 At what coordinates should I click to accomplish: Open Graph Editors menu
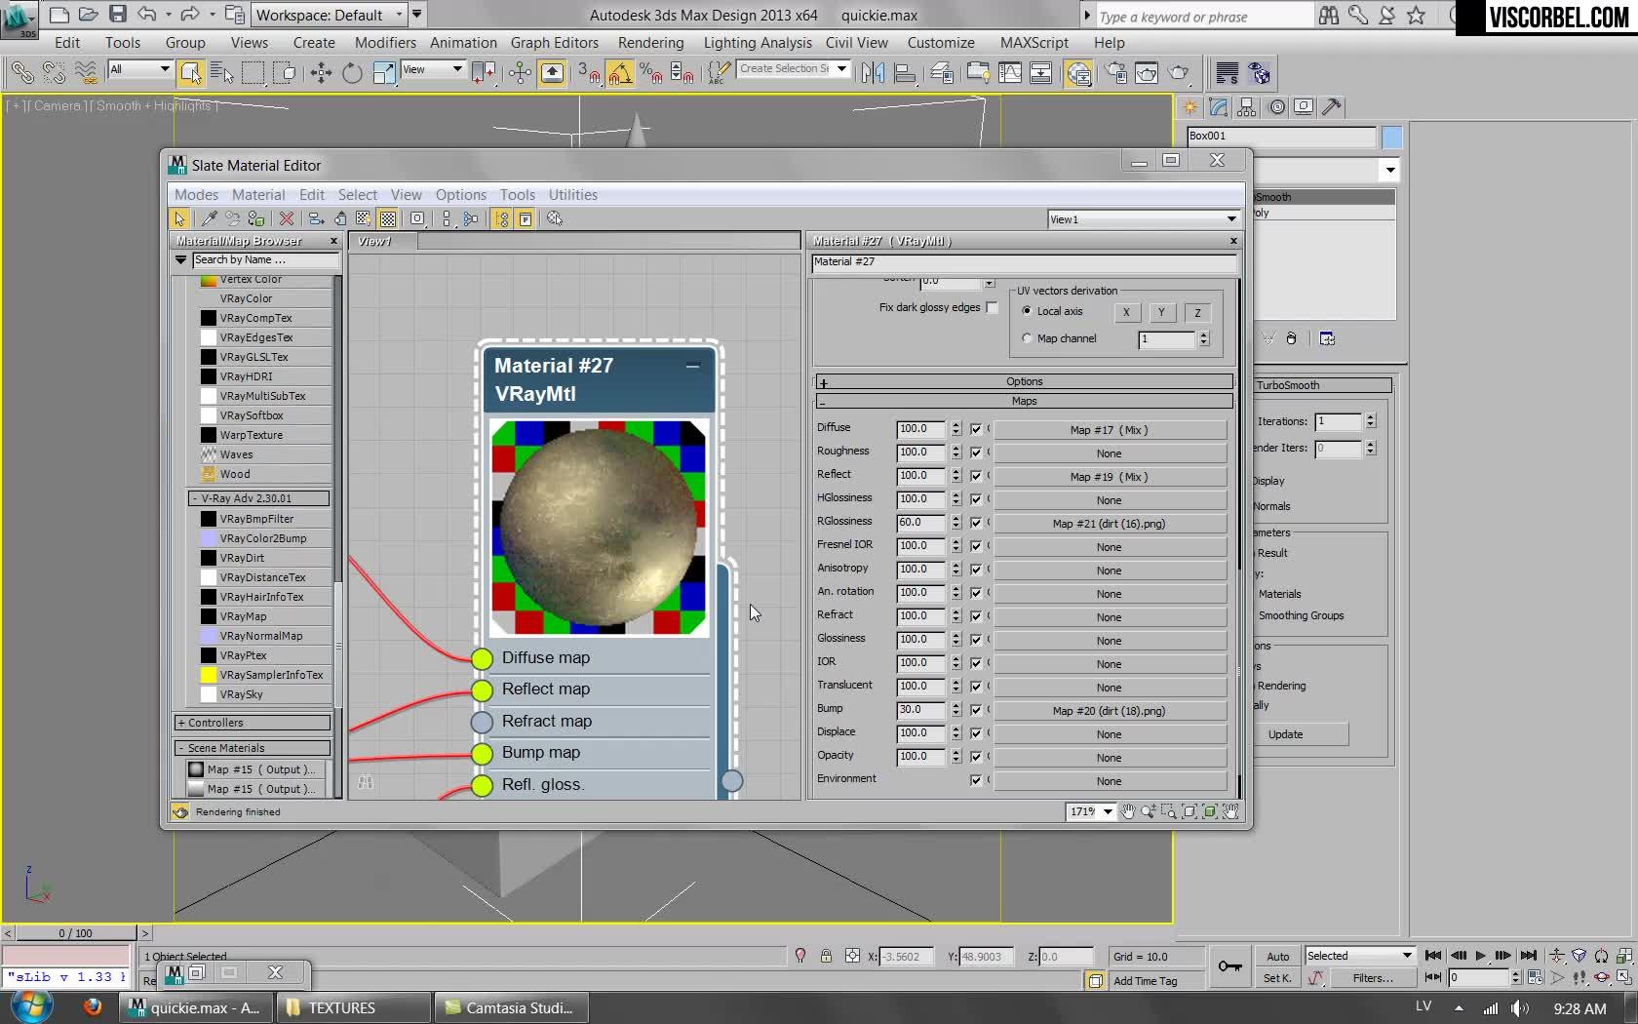coord(554,43)
